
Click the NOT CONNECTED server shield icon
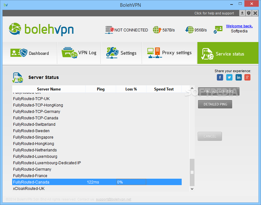(x=109, y=30)
